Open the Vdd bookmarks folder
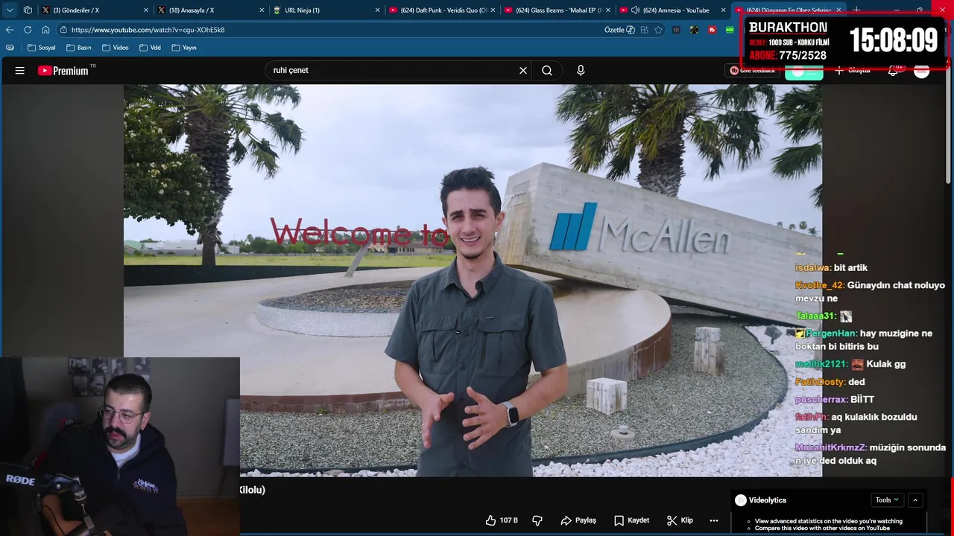 [x=150, y=48]
